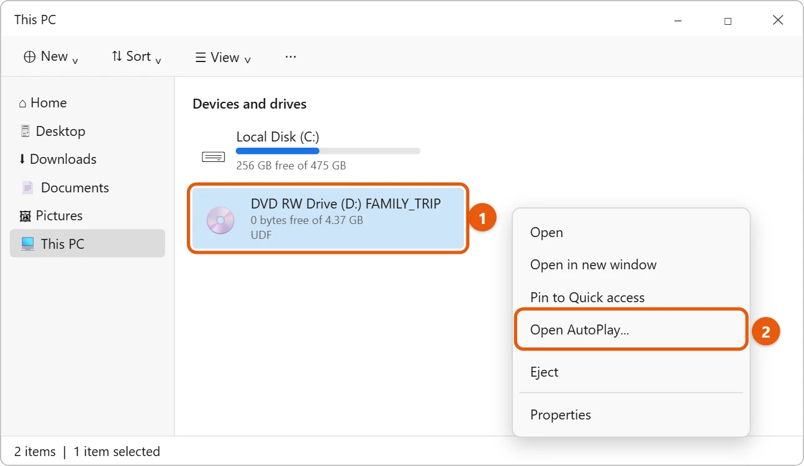The height and width of the screenshot is (466, 804).
Task: Click the DVD disc icon for drive D:
Action: (220, 220)
